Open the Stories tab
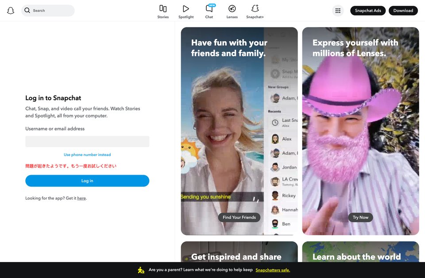 point(163,12)
